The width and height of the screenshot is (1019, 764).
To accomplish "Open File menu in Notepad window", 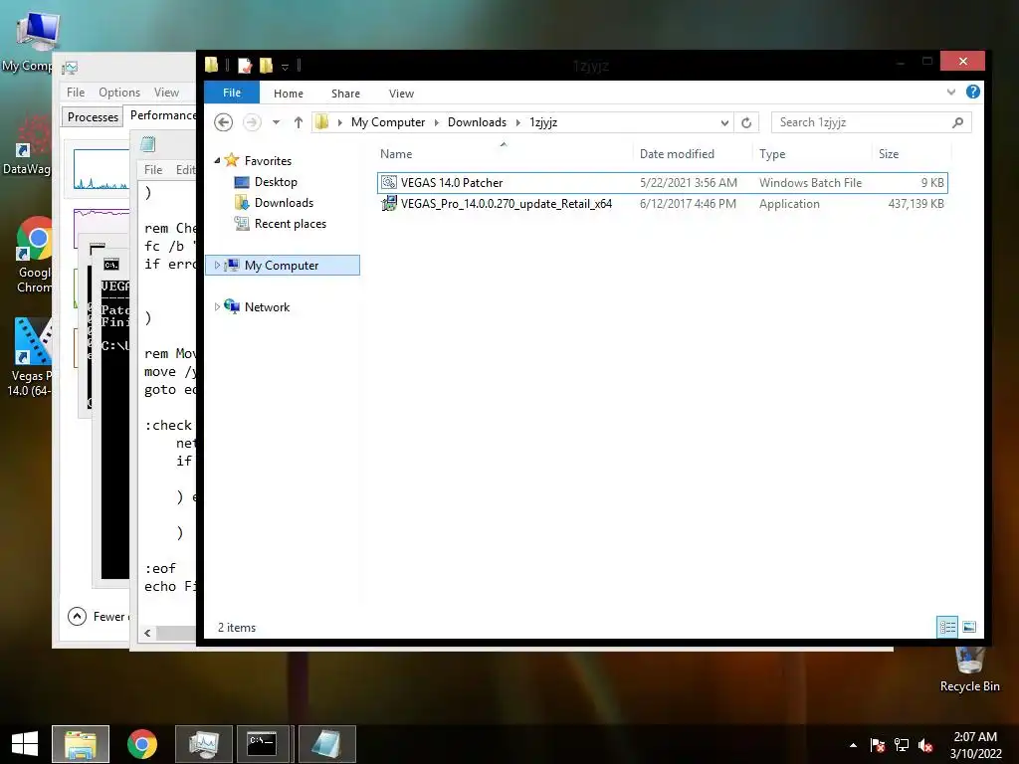I will (x=153, y=169).
